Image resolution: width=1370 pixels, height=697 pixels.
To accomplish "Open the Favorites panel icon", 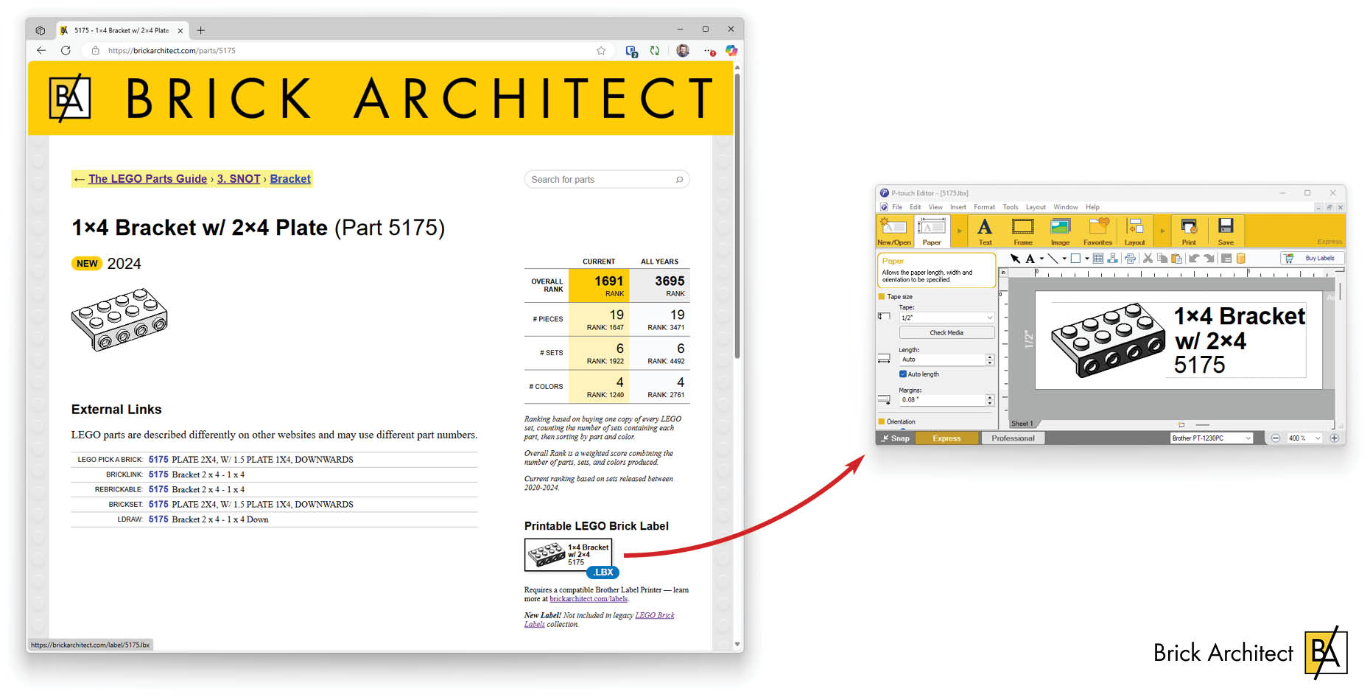I will click(x=1099, y=230).
